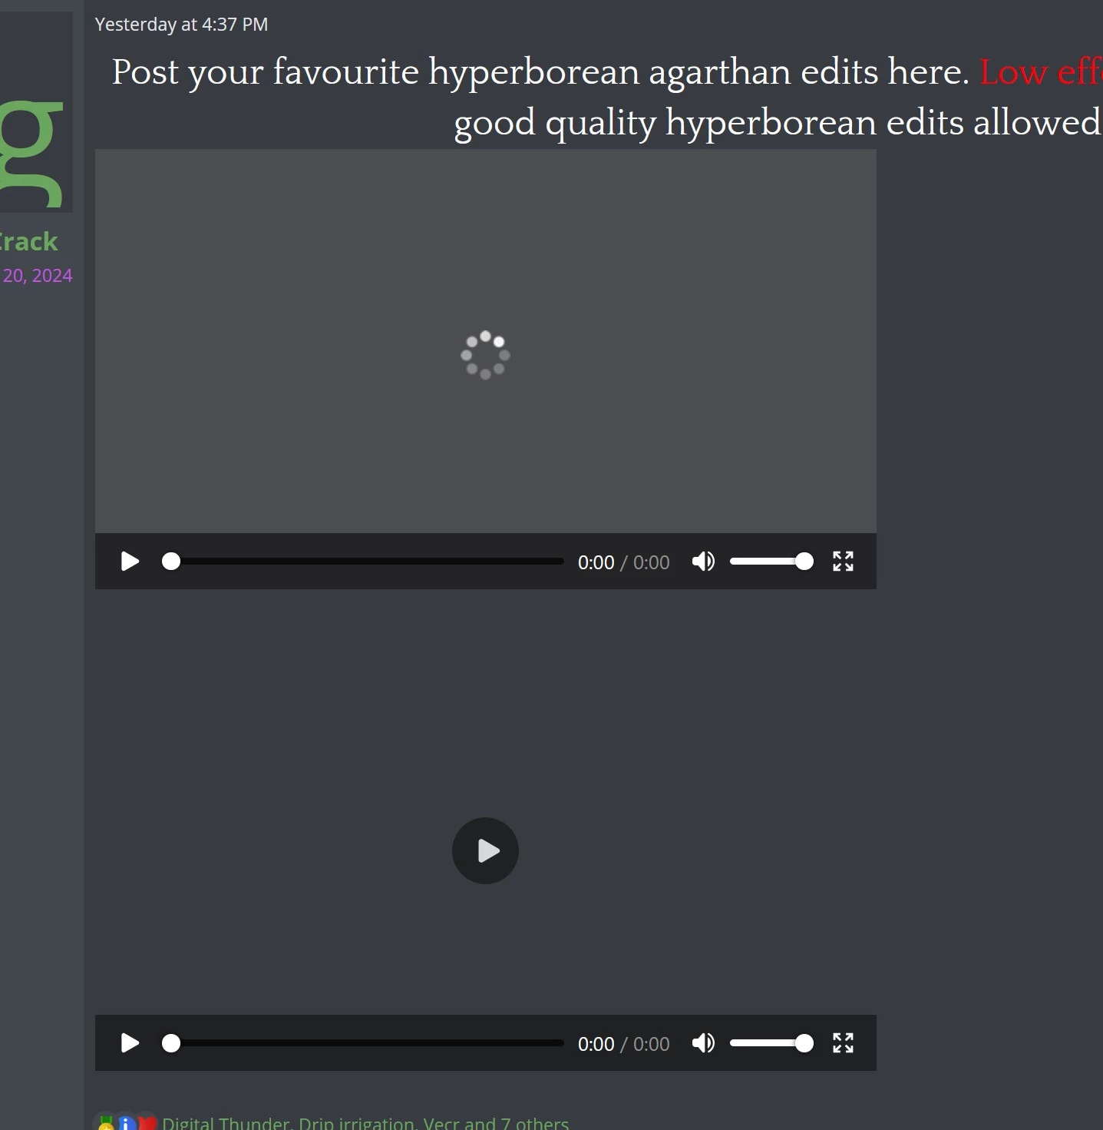Mute the first video's speaker icon
1103x1130 pixels.
click(703, 562)
